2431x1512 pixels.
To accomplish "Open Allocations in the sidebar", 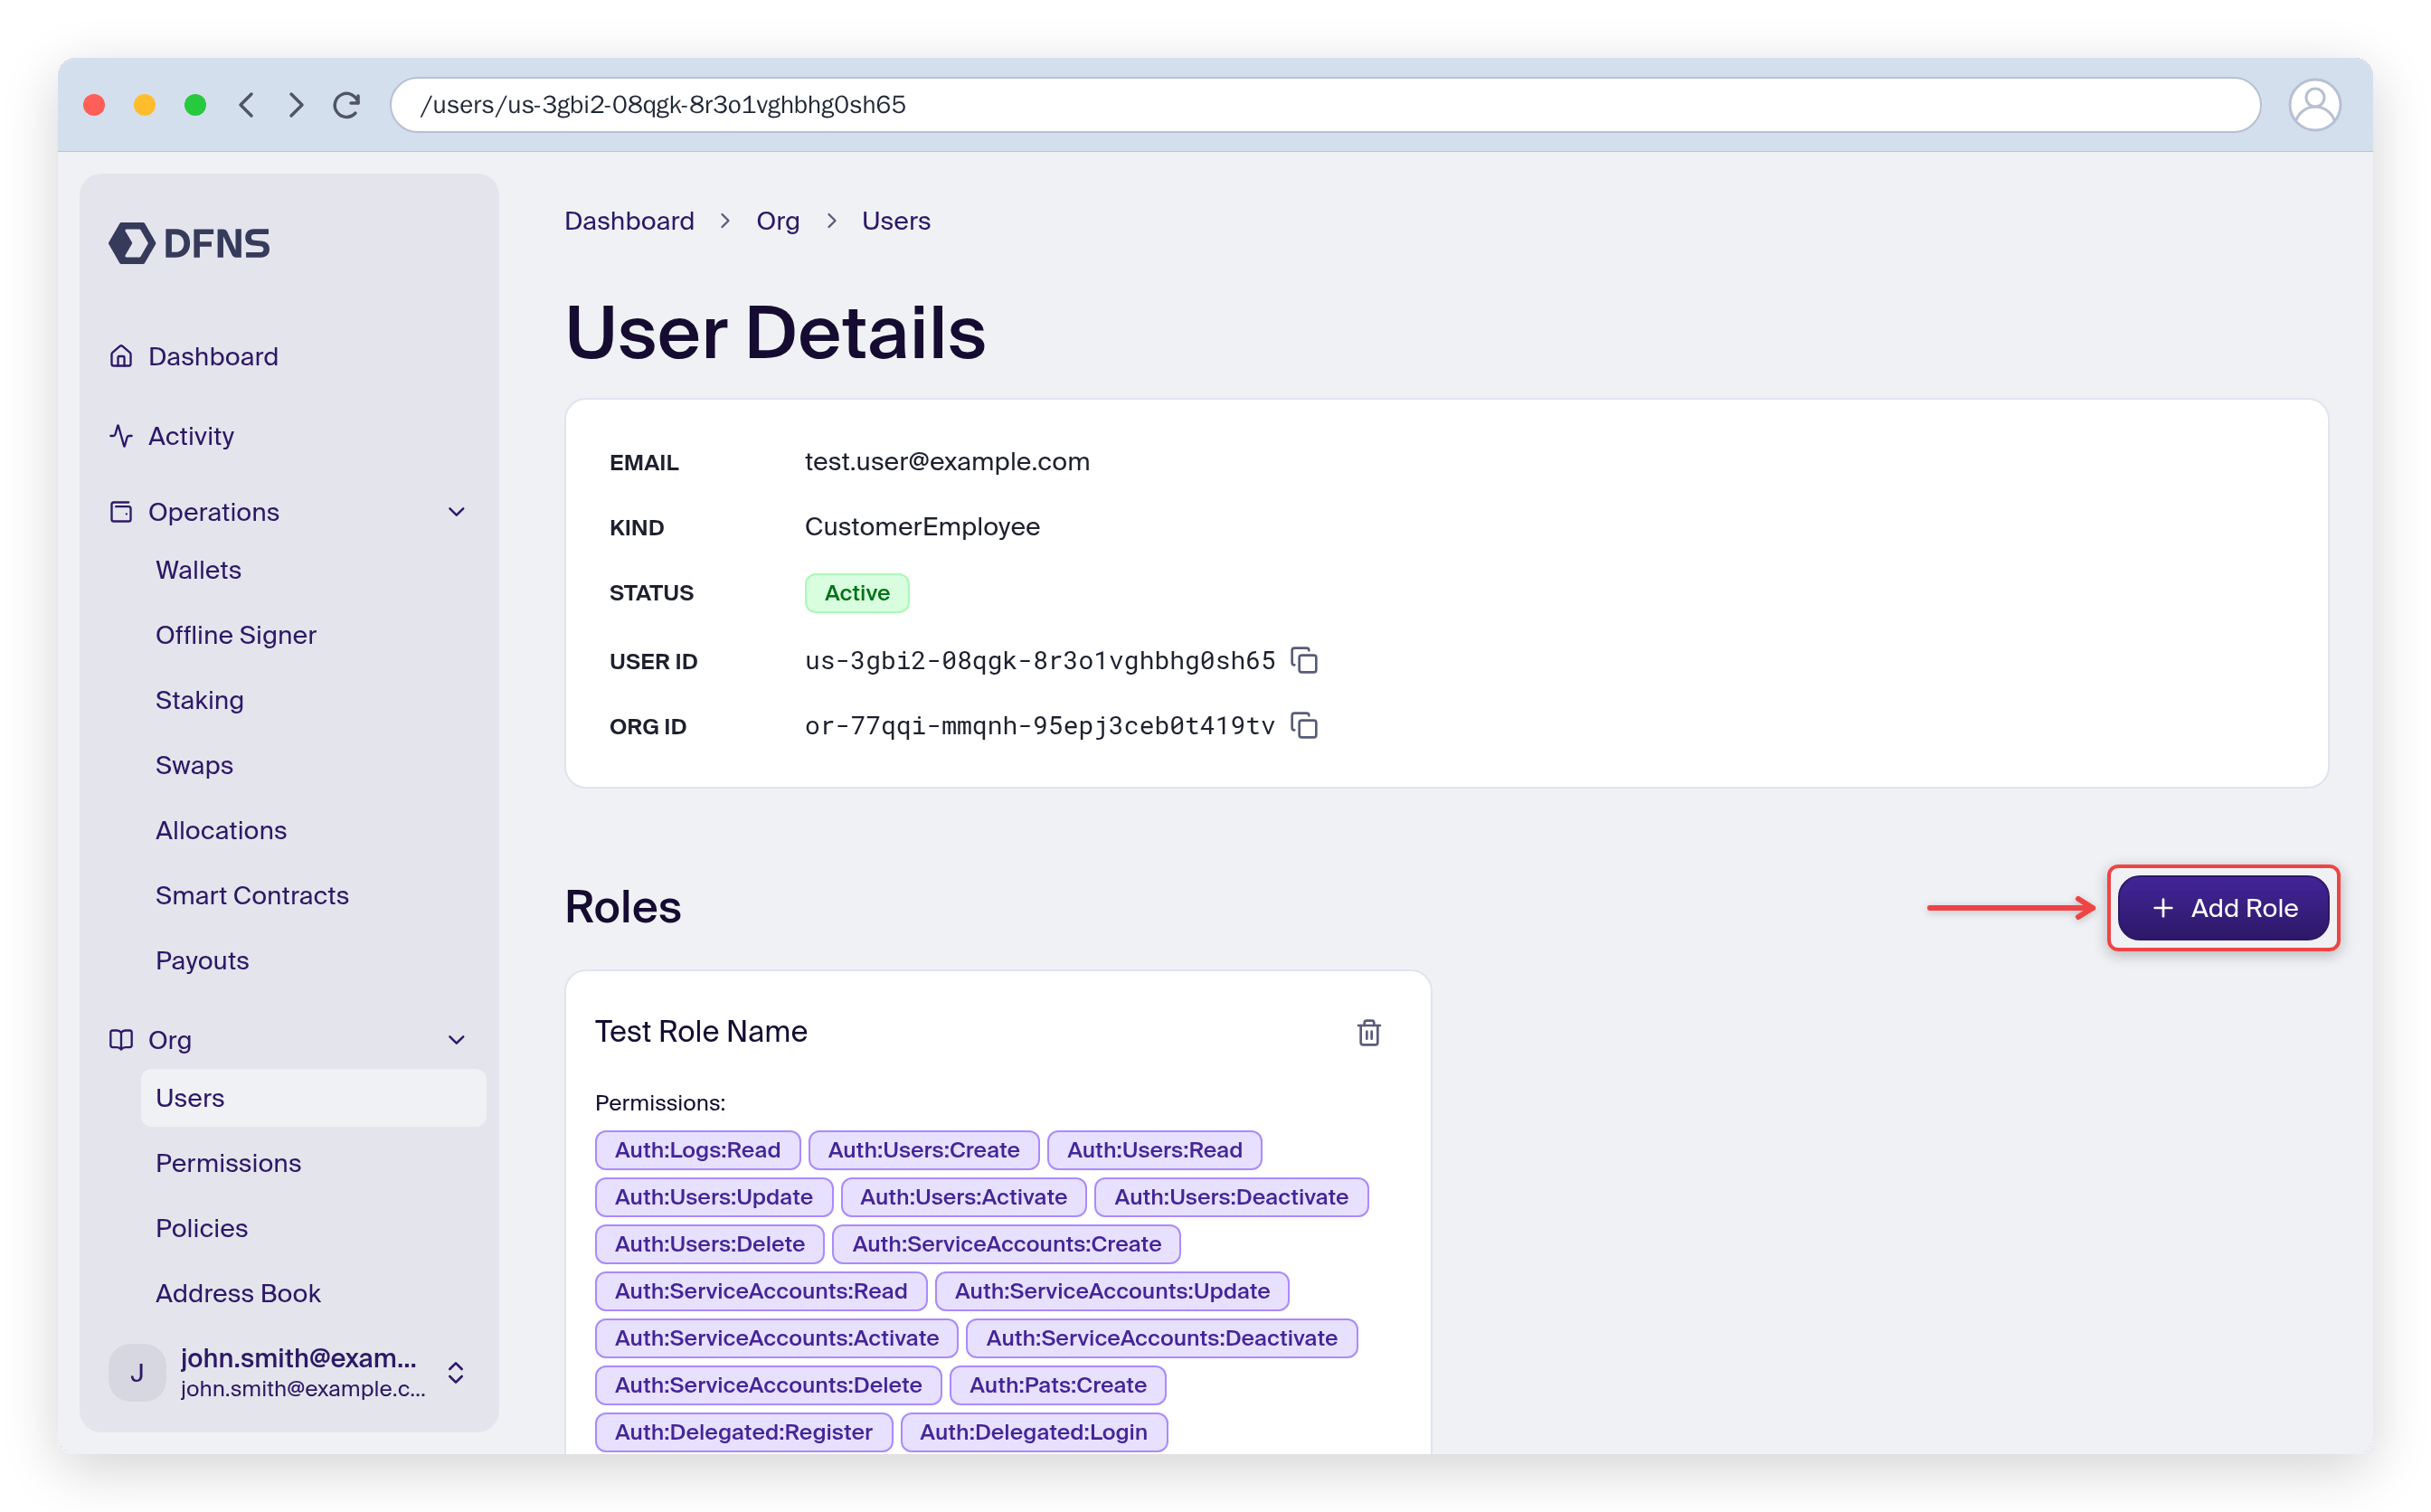I will [x=221, y=830].
